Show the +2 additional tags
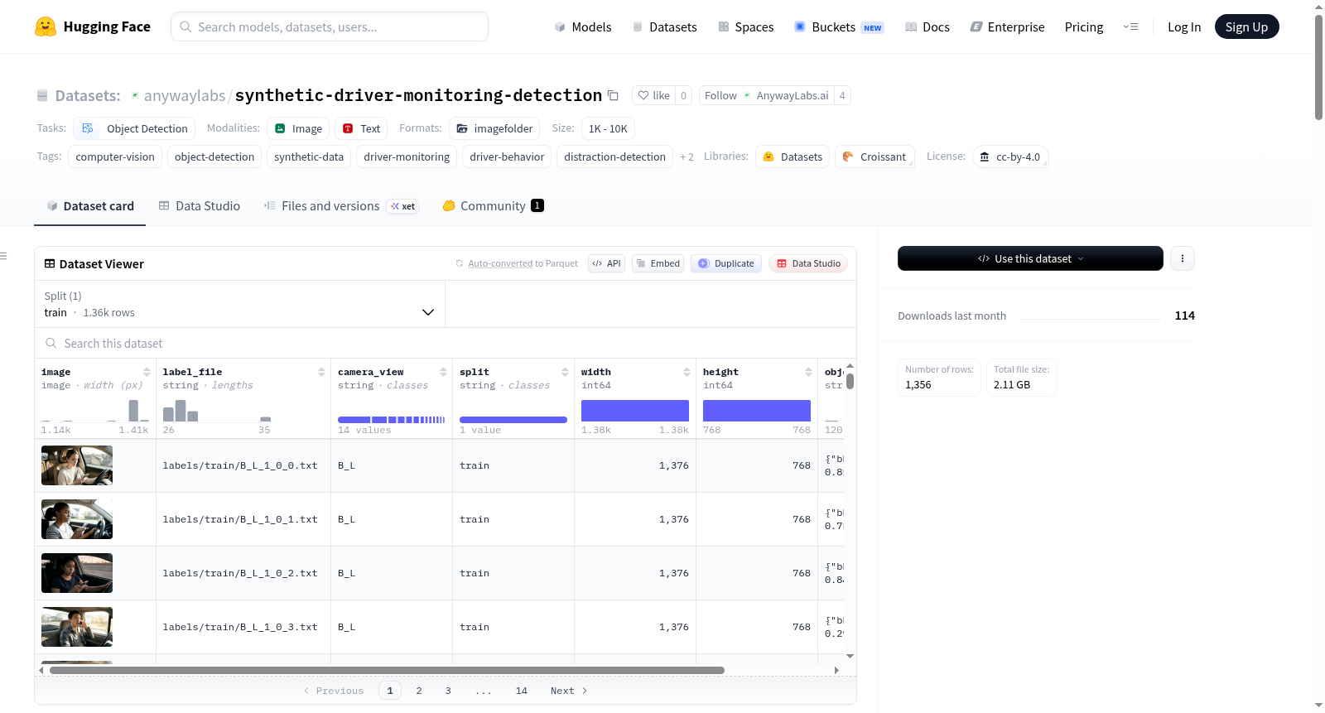This screenshot has height=713, width=1325. 687,157
